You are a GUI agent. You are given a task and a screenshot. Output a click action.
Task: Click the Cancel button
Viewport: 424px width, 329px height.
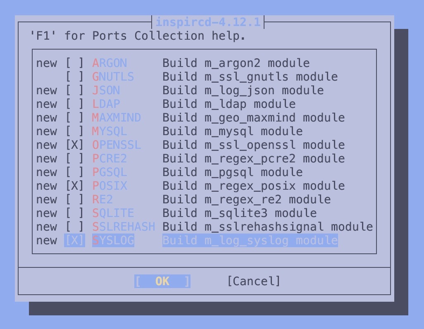254,281
